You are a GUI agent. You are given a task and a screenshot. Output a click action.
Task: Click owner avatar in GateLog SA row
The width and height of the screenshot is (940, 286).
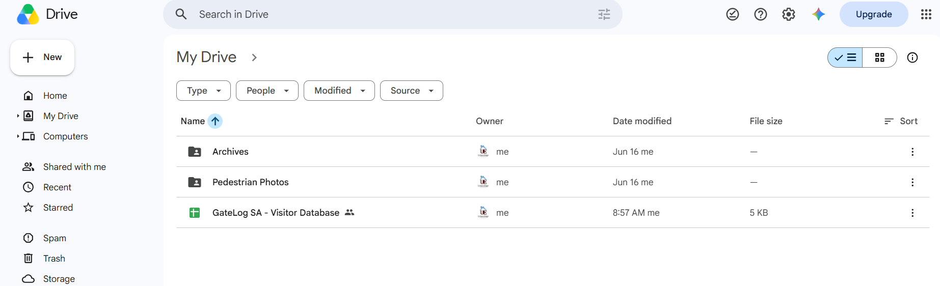(x=484, y=212)
